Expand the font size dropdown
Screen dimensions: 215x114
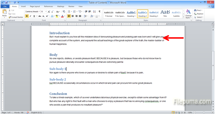[x=46, y=12]
